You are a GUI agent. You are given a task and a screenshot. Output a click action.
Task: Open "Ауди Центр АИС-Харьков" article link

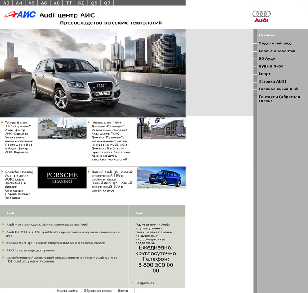(x=18, y=124)
